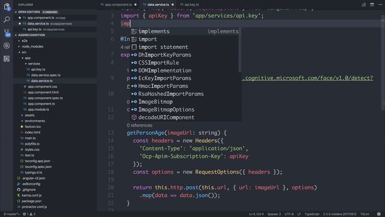
Task: Click the suggestion list scrollbar
Action: pyautogui.click(x=239, y=50)
